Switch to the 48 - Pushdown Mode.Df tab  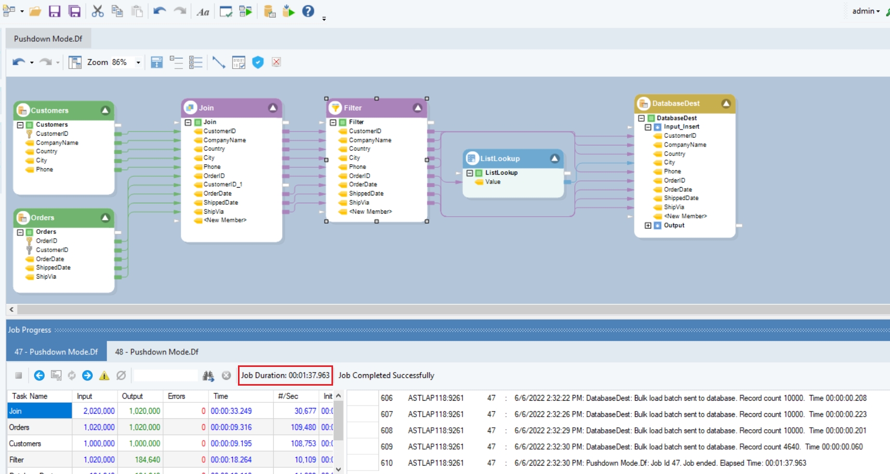[x=156, y=352]
